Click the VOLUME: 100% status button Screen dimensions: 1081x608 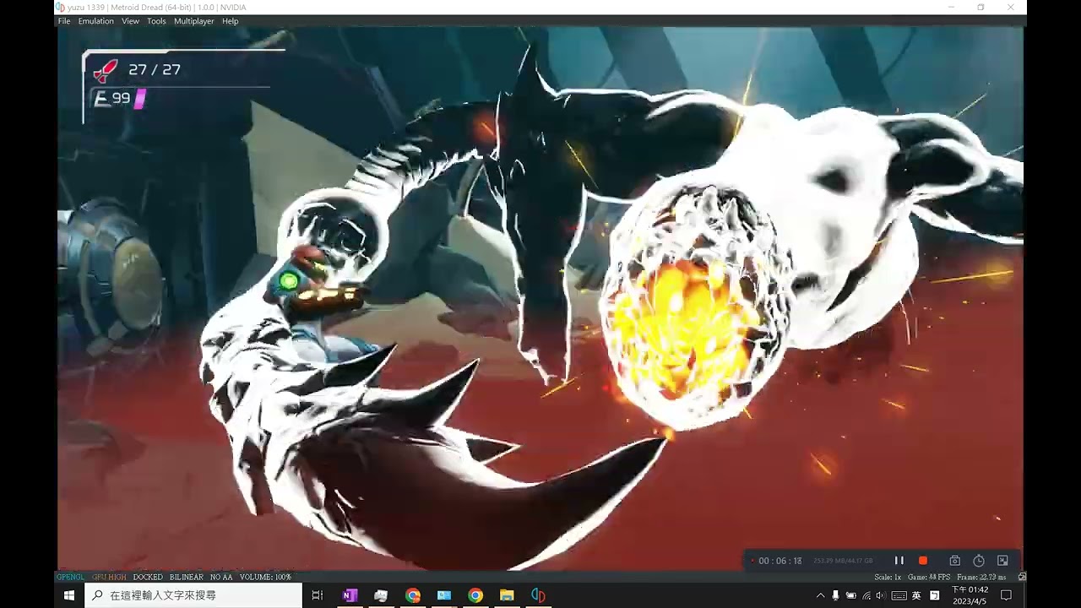pos(265,577)
